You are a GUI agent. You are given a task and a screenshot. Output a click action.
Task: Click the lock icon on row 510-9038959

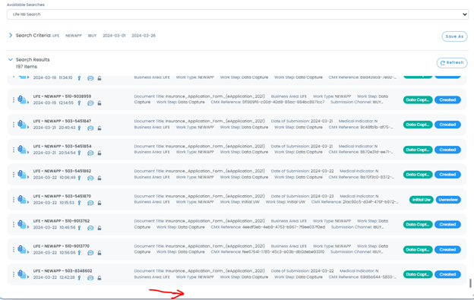click(x=100, y=103)
